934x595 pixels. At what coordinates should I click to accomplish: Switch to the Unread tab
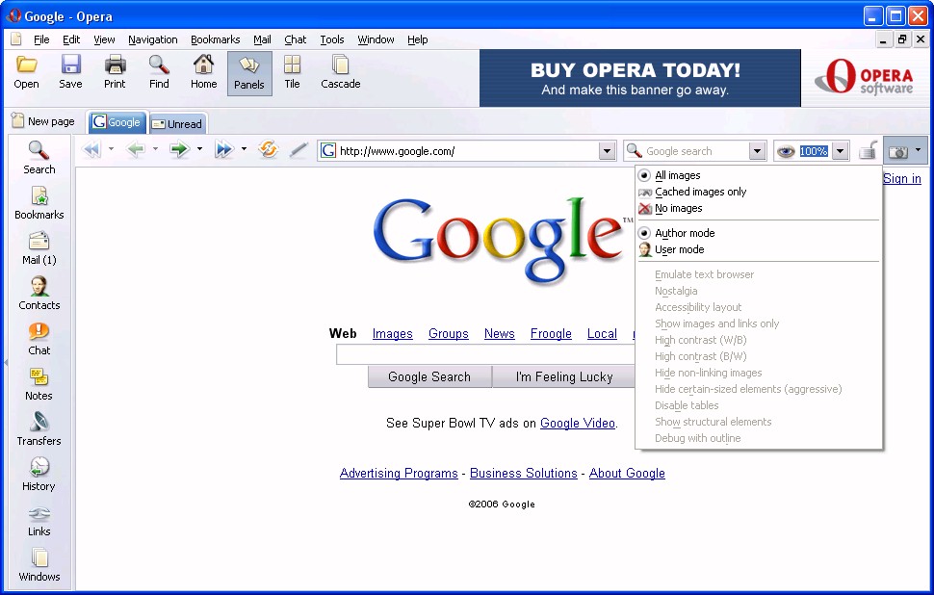(177, 124)
